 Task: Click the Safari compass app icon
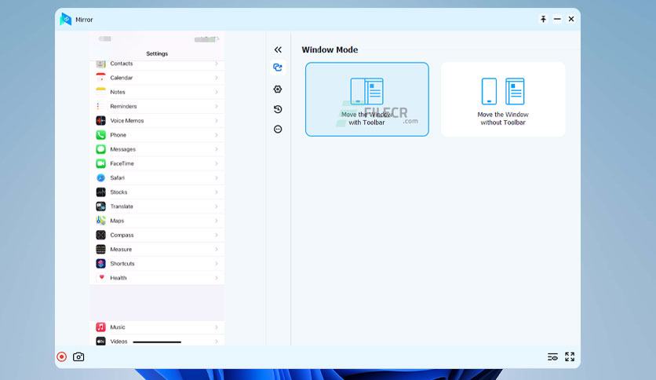pos(100,178)
